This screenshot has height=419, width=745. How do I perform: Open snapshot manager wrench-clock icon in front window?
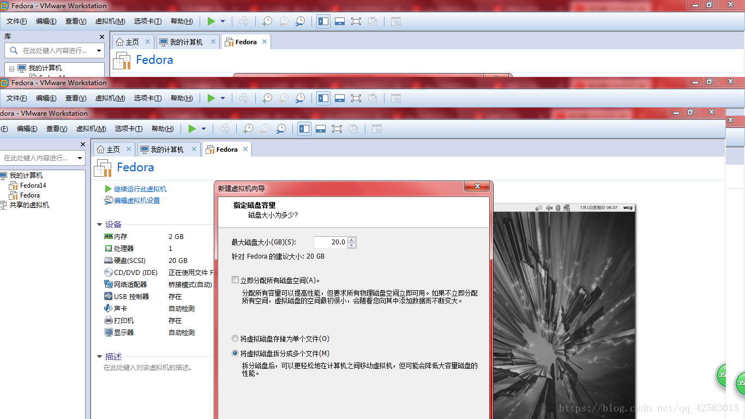tap(281, 129)
